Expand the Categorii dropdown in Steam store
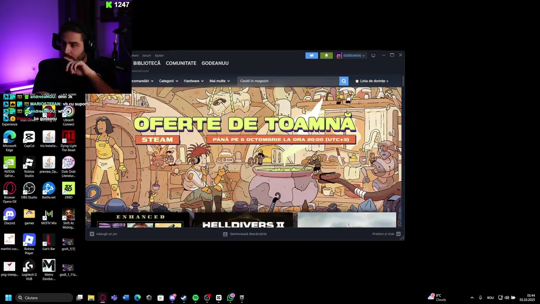Image resolution: width=540 pixels, height=304 pixels. [x=168, y=81]
